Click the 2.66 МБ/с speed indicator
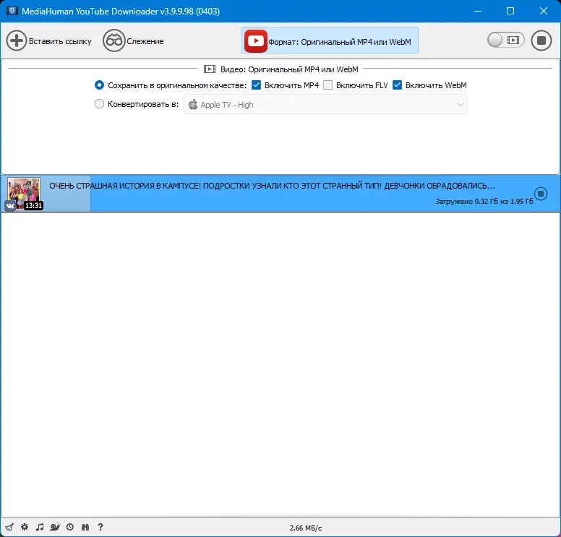561x537 pixels. (306, 528)
